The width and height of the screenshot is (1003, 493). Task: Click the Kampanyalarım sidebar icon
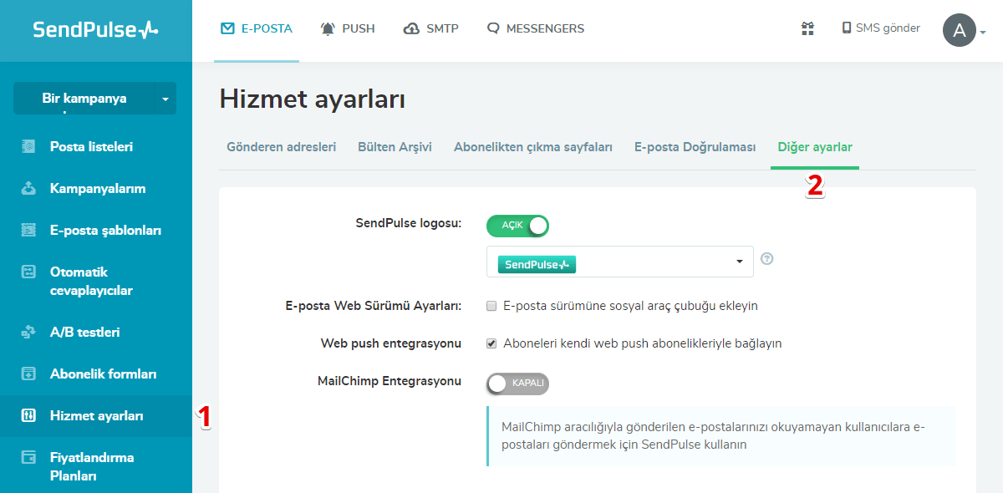click(28, 189)
